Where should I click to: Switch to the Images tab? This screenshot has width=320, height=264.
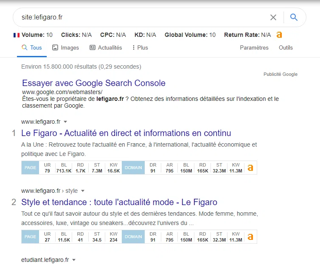tap(65, 47)
